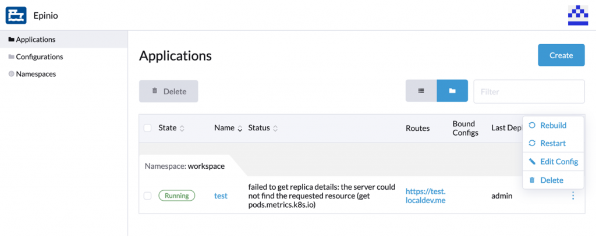Open the three-dot actions menu for test
The width and height of the screenshot is (596, 238).
[573, 196]
